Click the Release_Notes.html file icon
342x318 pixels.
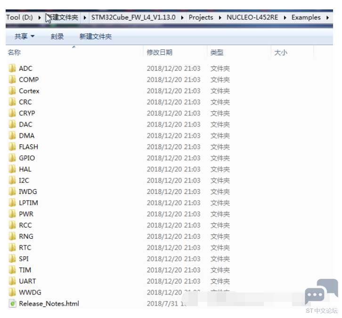[12, 303]
